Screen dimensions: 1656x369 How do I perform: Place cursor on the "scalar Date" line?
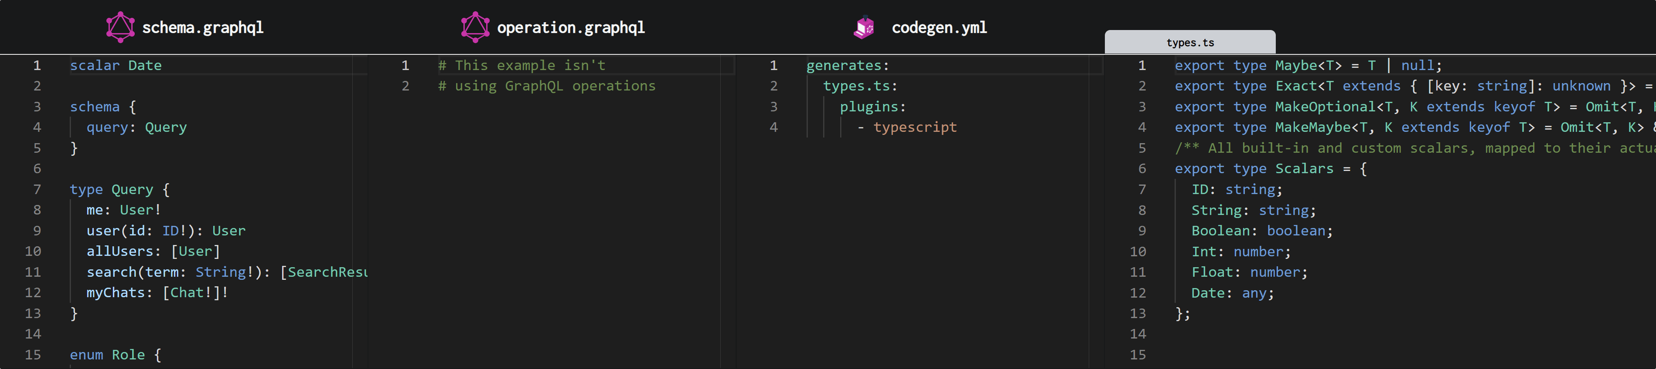[116, 65]
